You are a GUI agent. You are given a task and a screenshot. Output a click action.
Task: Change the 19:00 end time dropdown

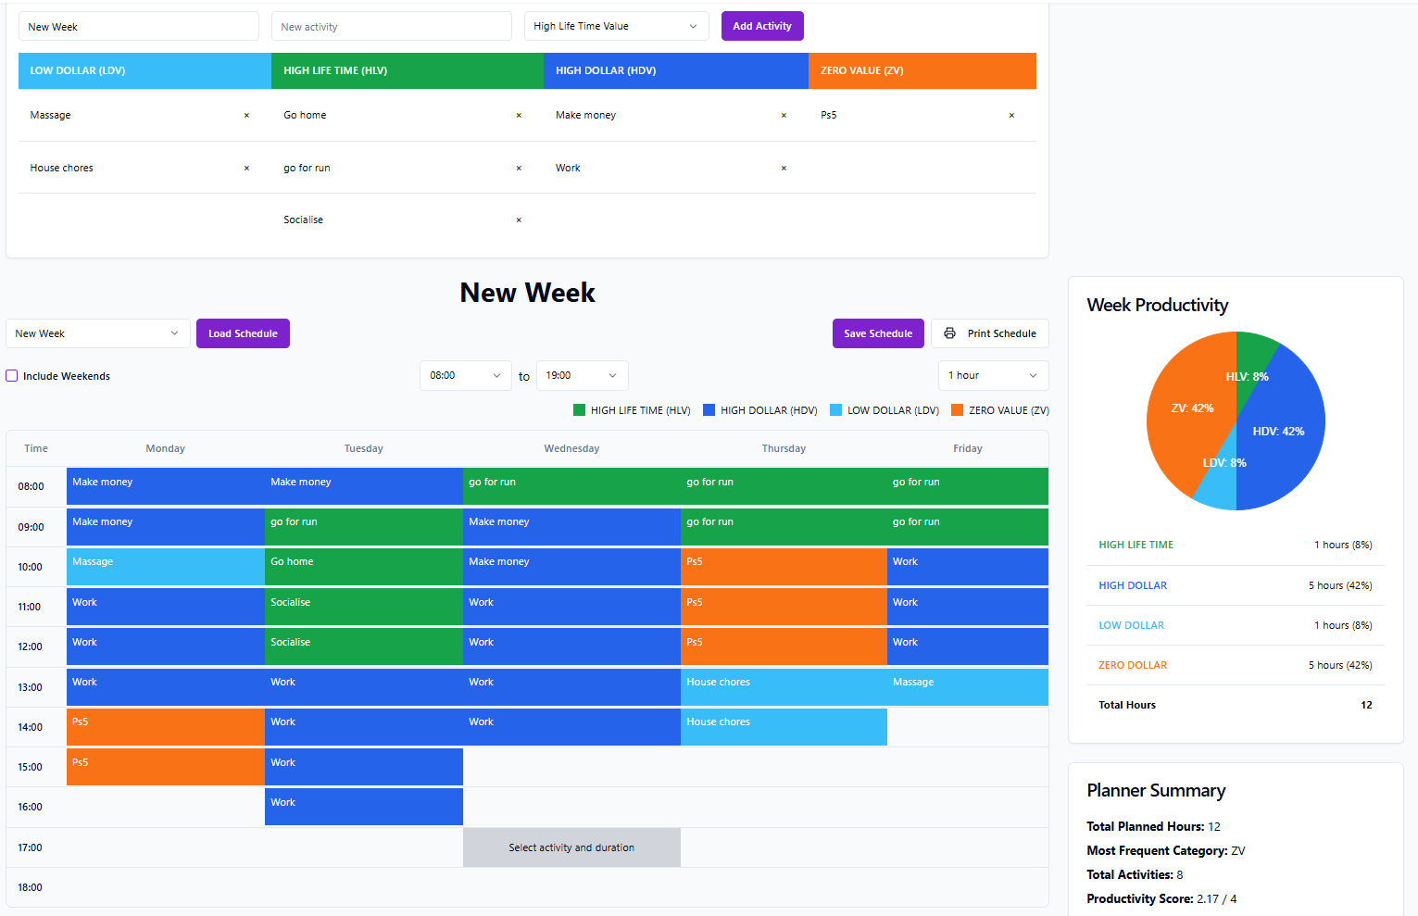tap(582, 375)
